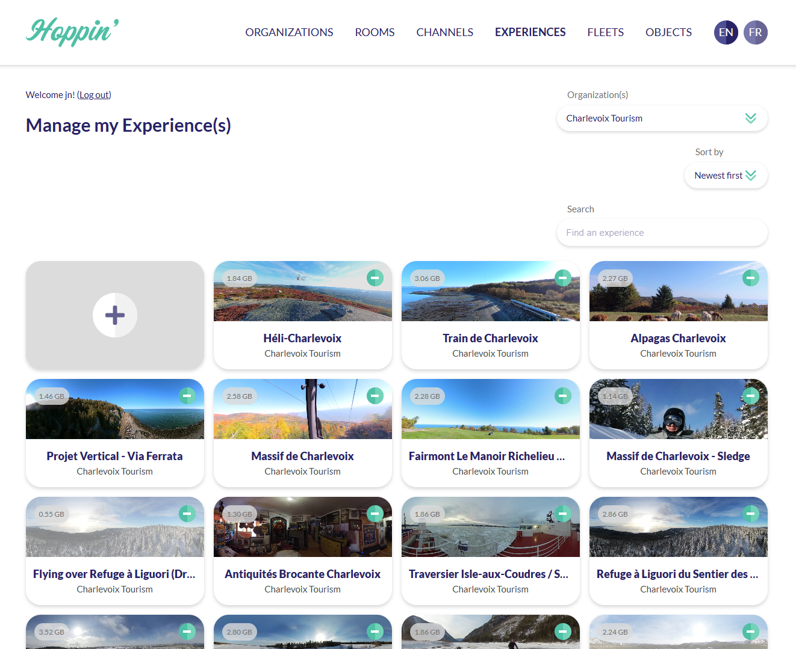The image size is (796, 649).
Task: Open Héli-Charlevoix experience title
Action: pos(302,339)
